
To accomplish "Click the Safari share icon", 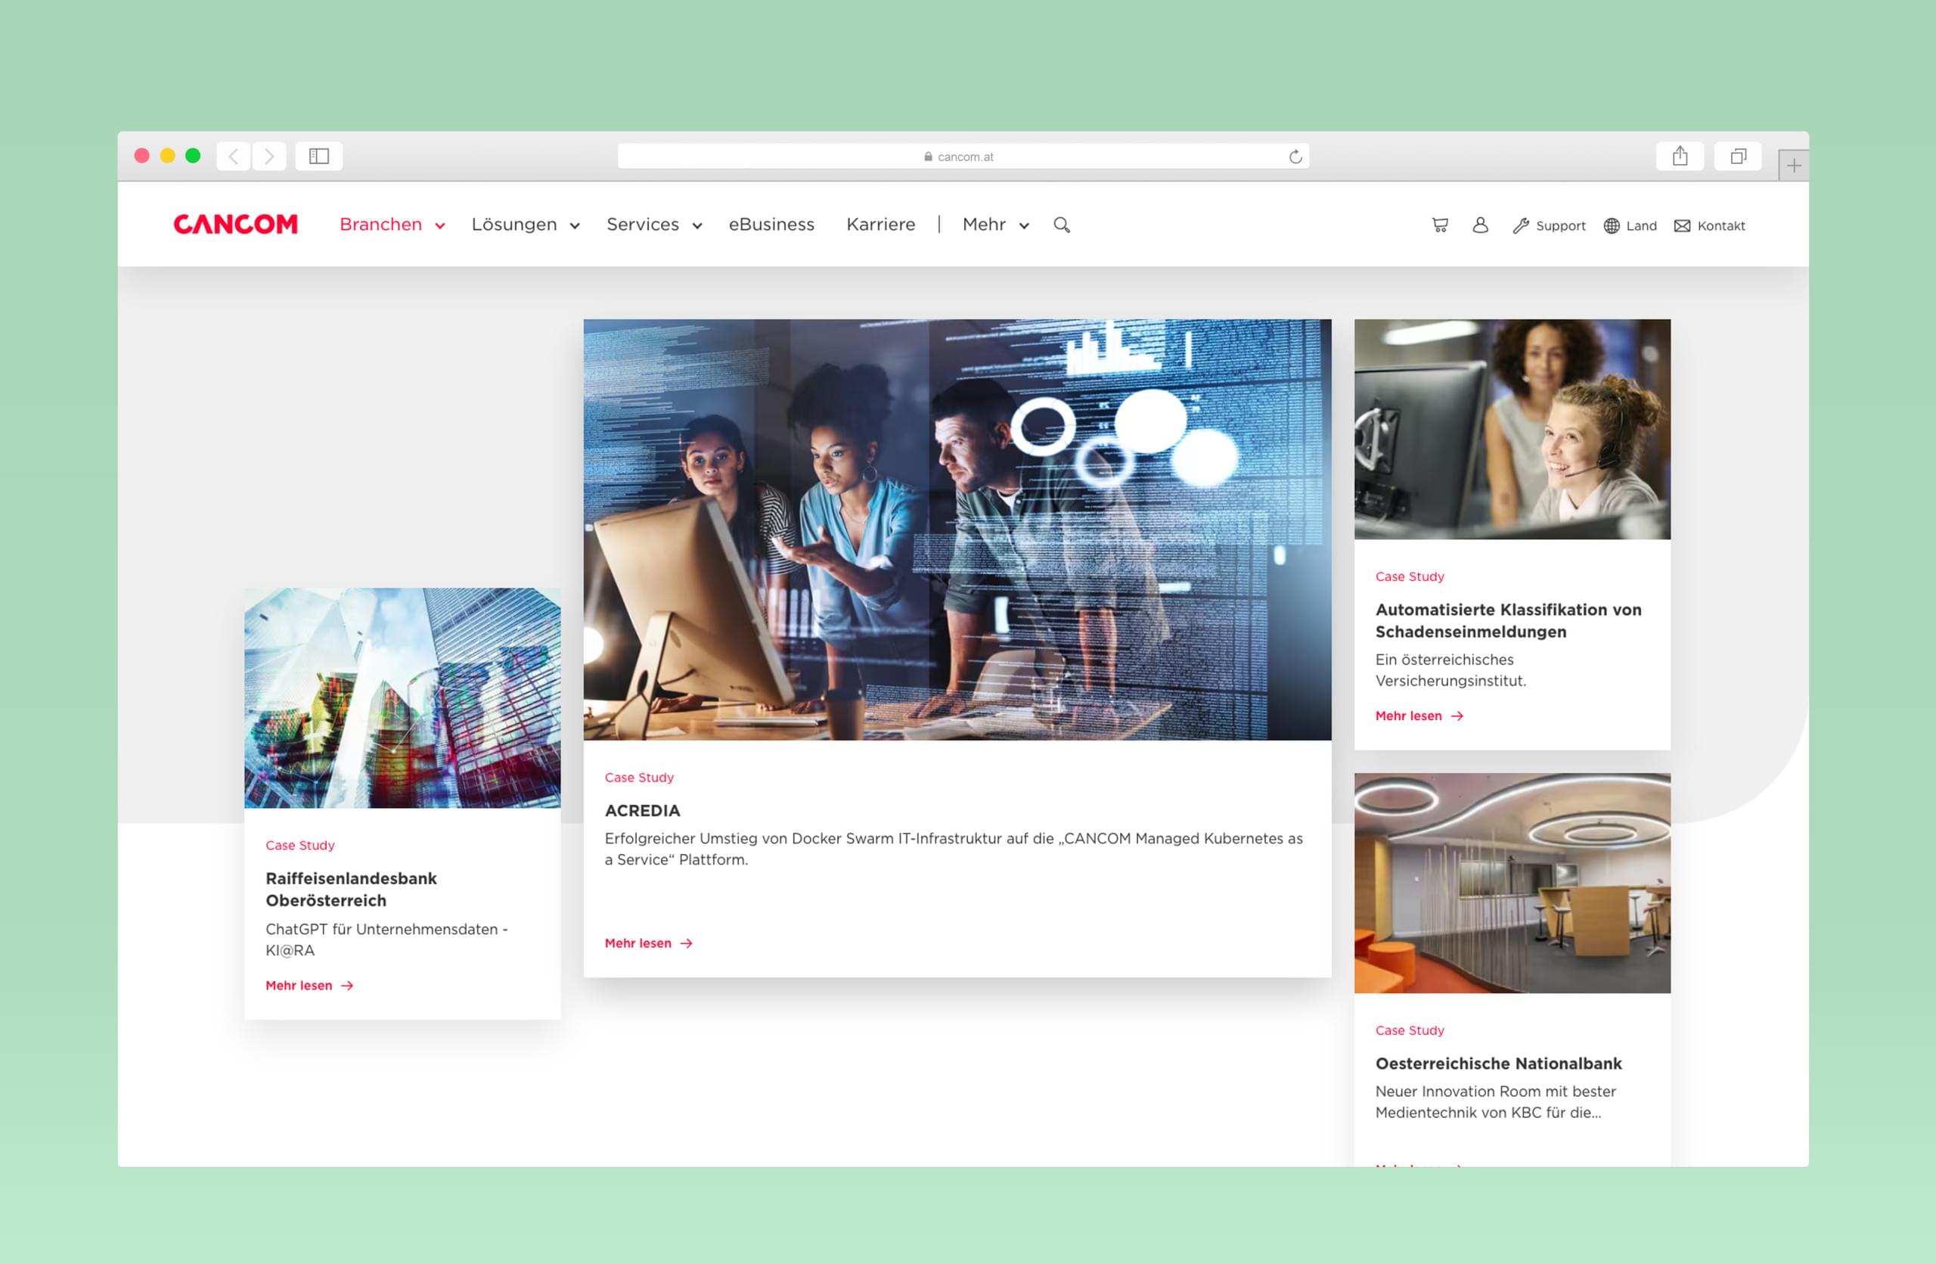I will point(1680,156).
